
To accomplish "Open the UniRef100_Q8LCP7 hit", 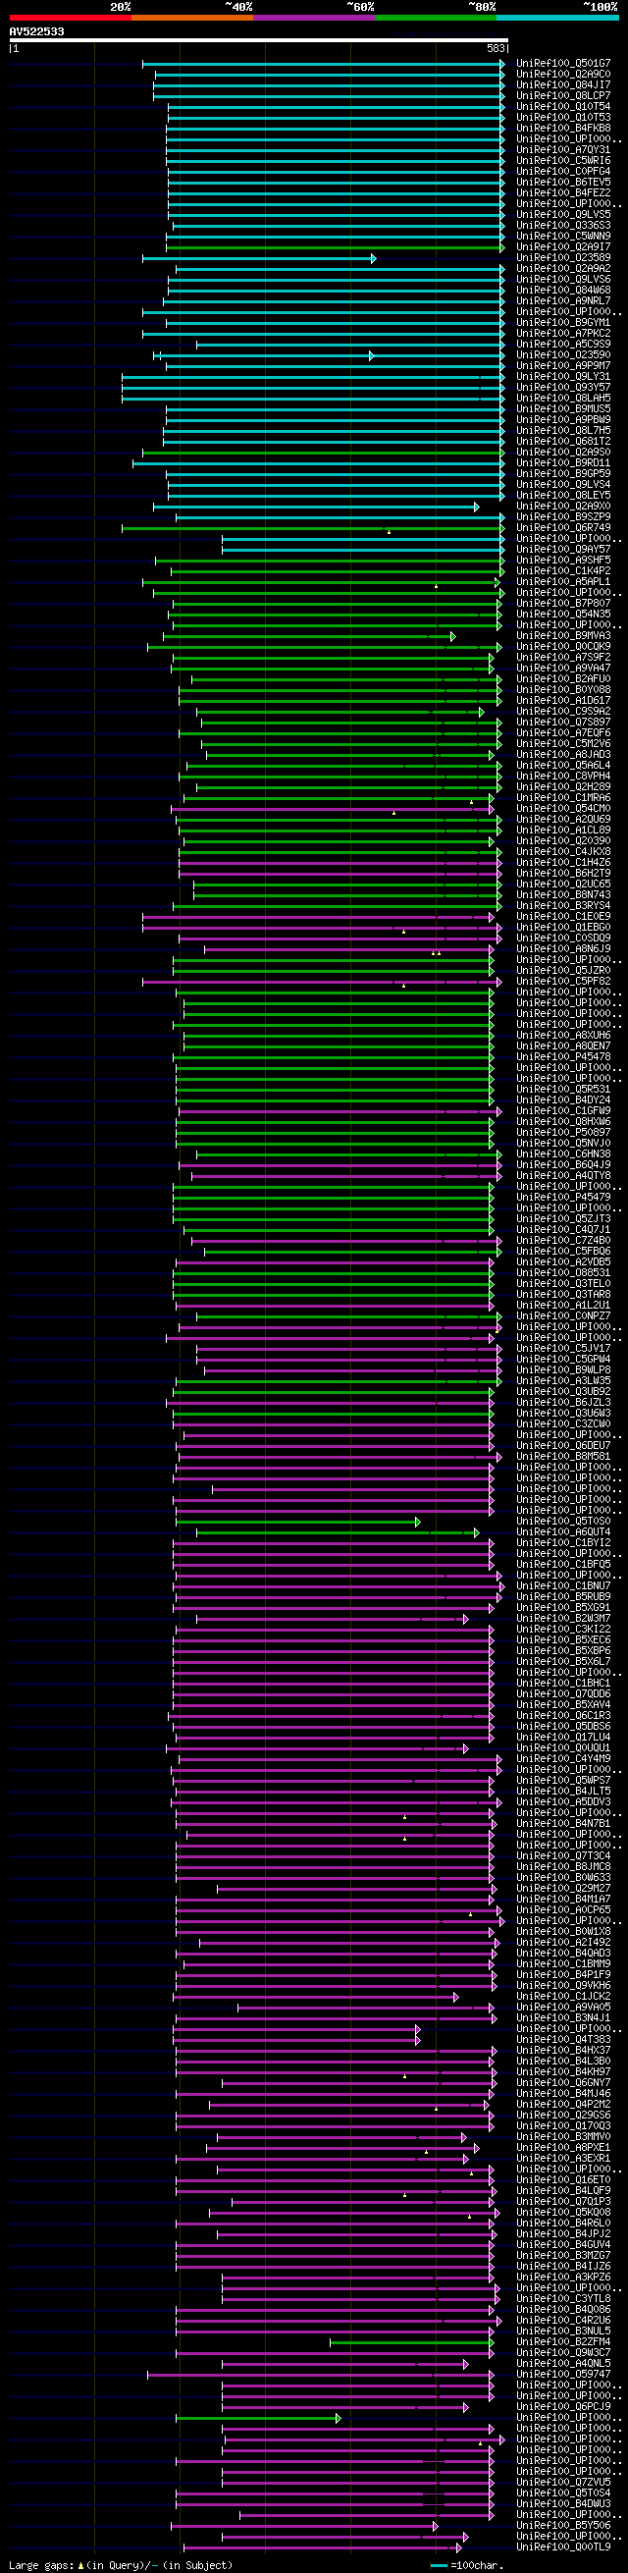I will (564, 96).
